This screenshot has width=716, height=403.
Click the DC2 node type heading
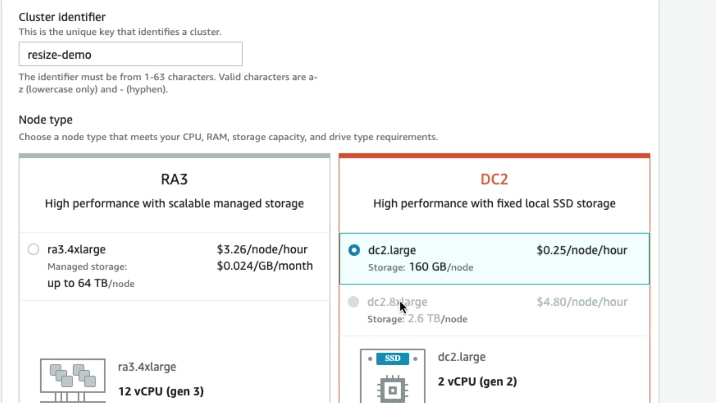pyautogui.click(x=494, y=179)
